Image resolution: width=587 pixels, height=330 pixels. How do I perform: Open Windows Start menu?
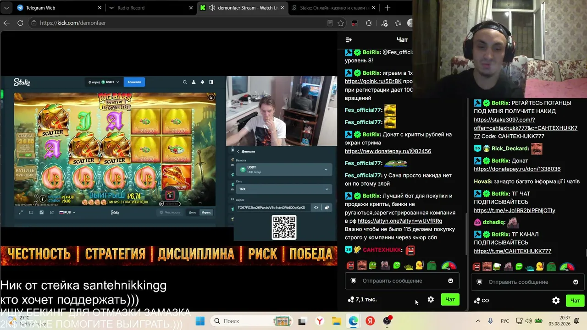tap(200, 321)
